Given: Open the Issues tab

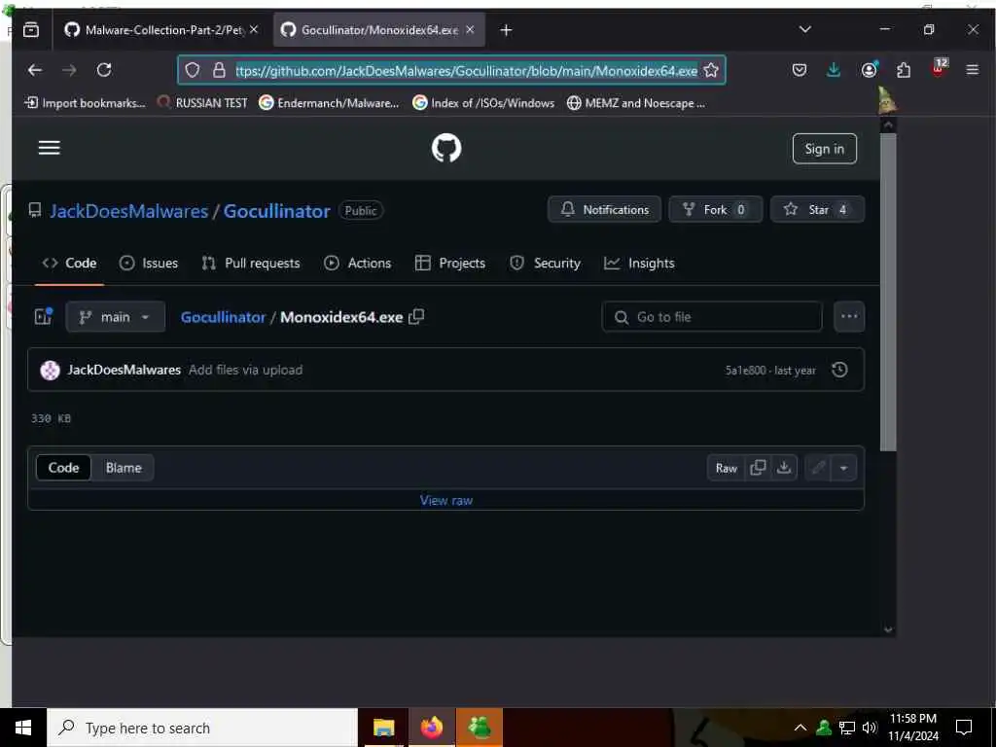Looking at the screenshot, I should click(149, 263).
